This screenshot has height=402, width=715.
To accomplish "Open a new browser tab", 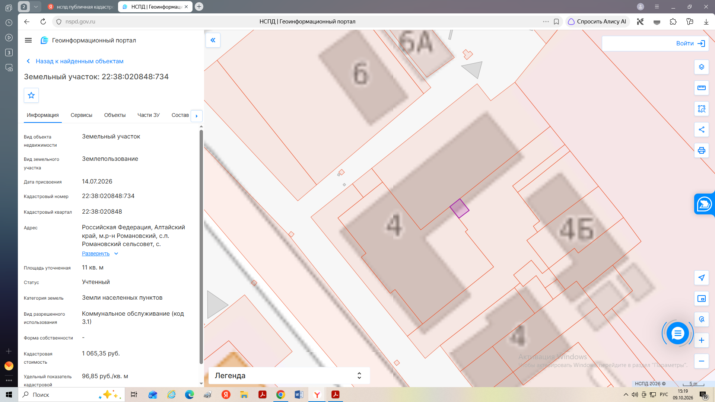I will tap(199, 7).
